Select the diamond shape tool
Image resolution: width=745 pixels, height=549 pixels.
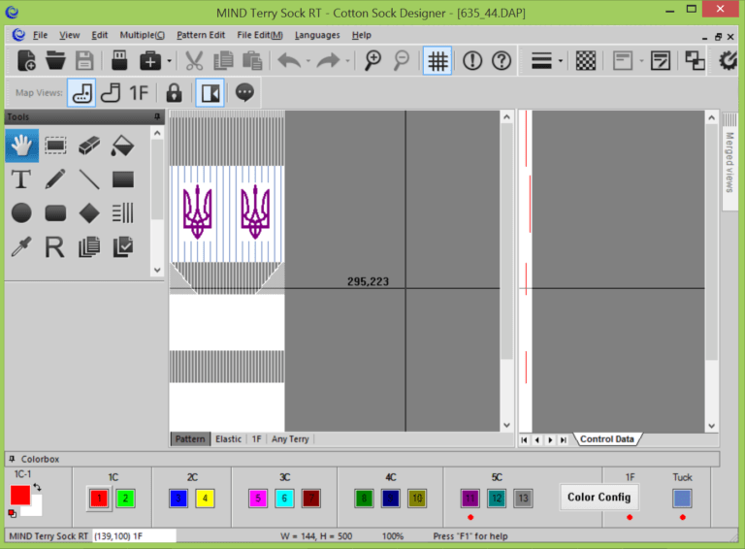point(89,212)
